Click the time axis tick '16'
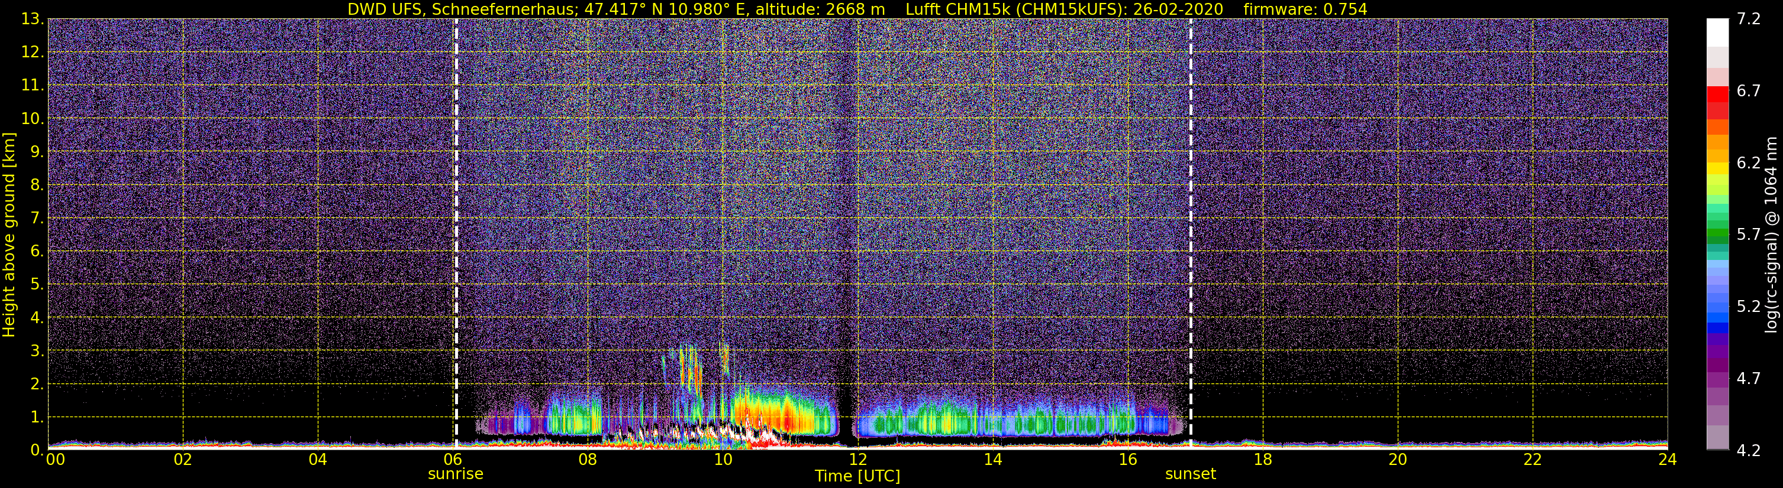Screen dimensions: 1783x488 click(x=1127, y=460)
